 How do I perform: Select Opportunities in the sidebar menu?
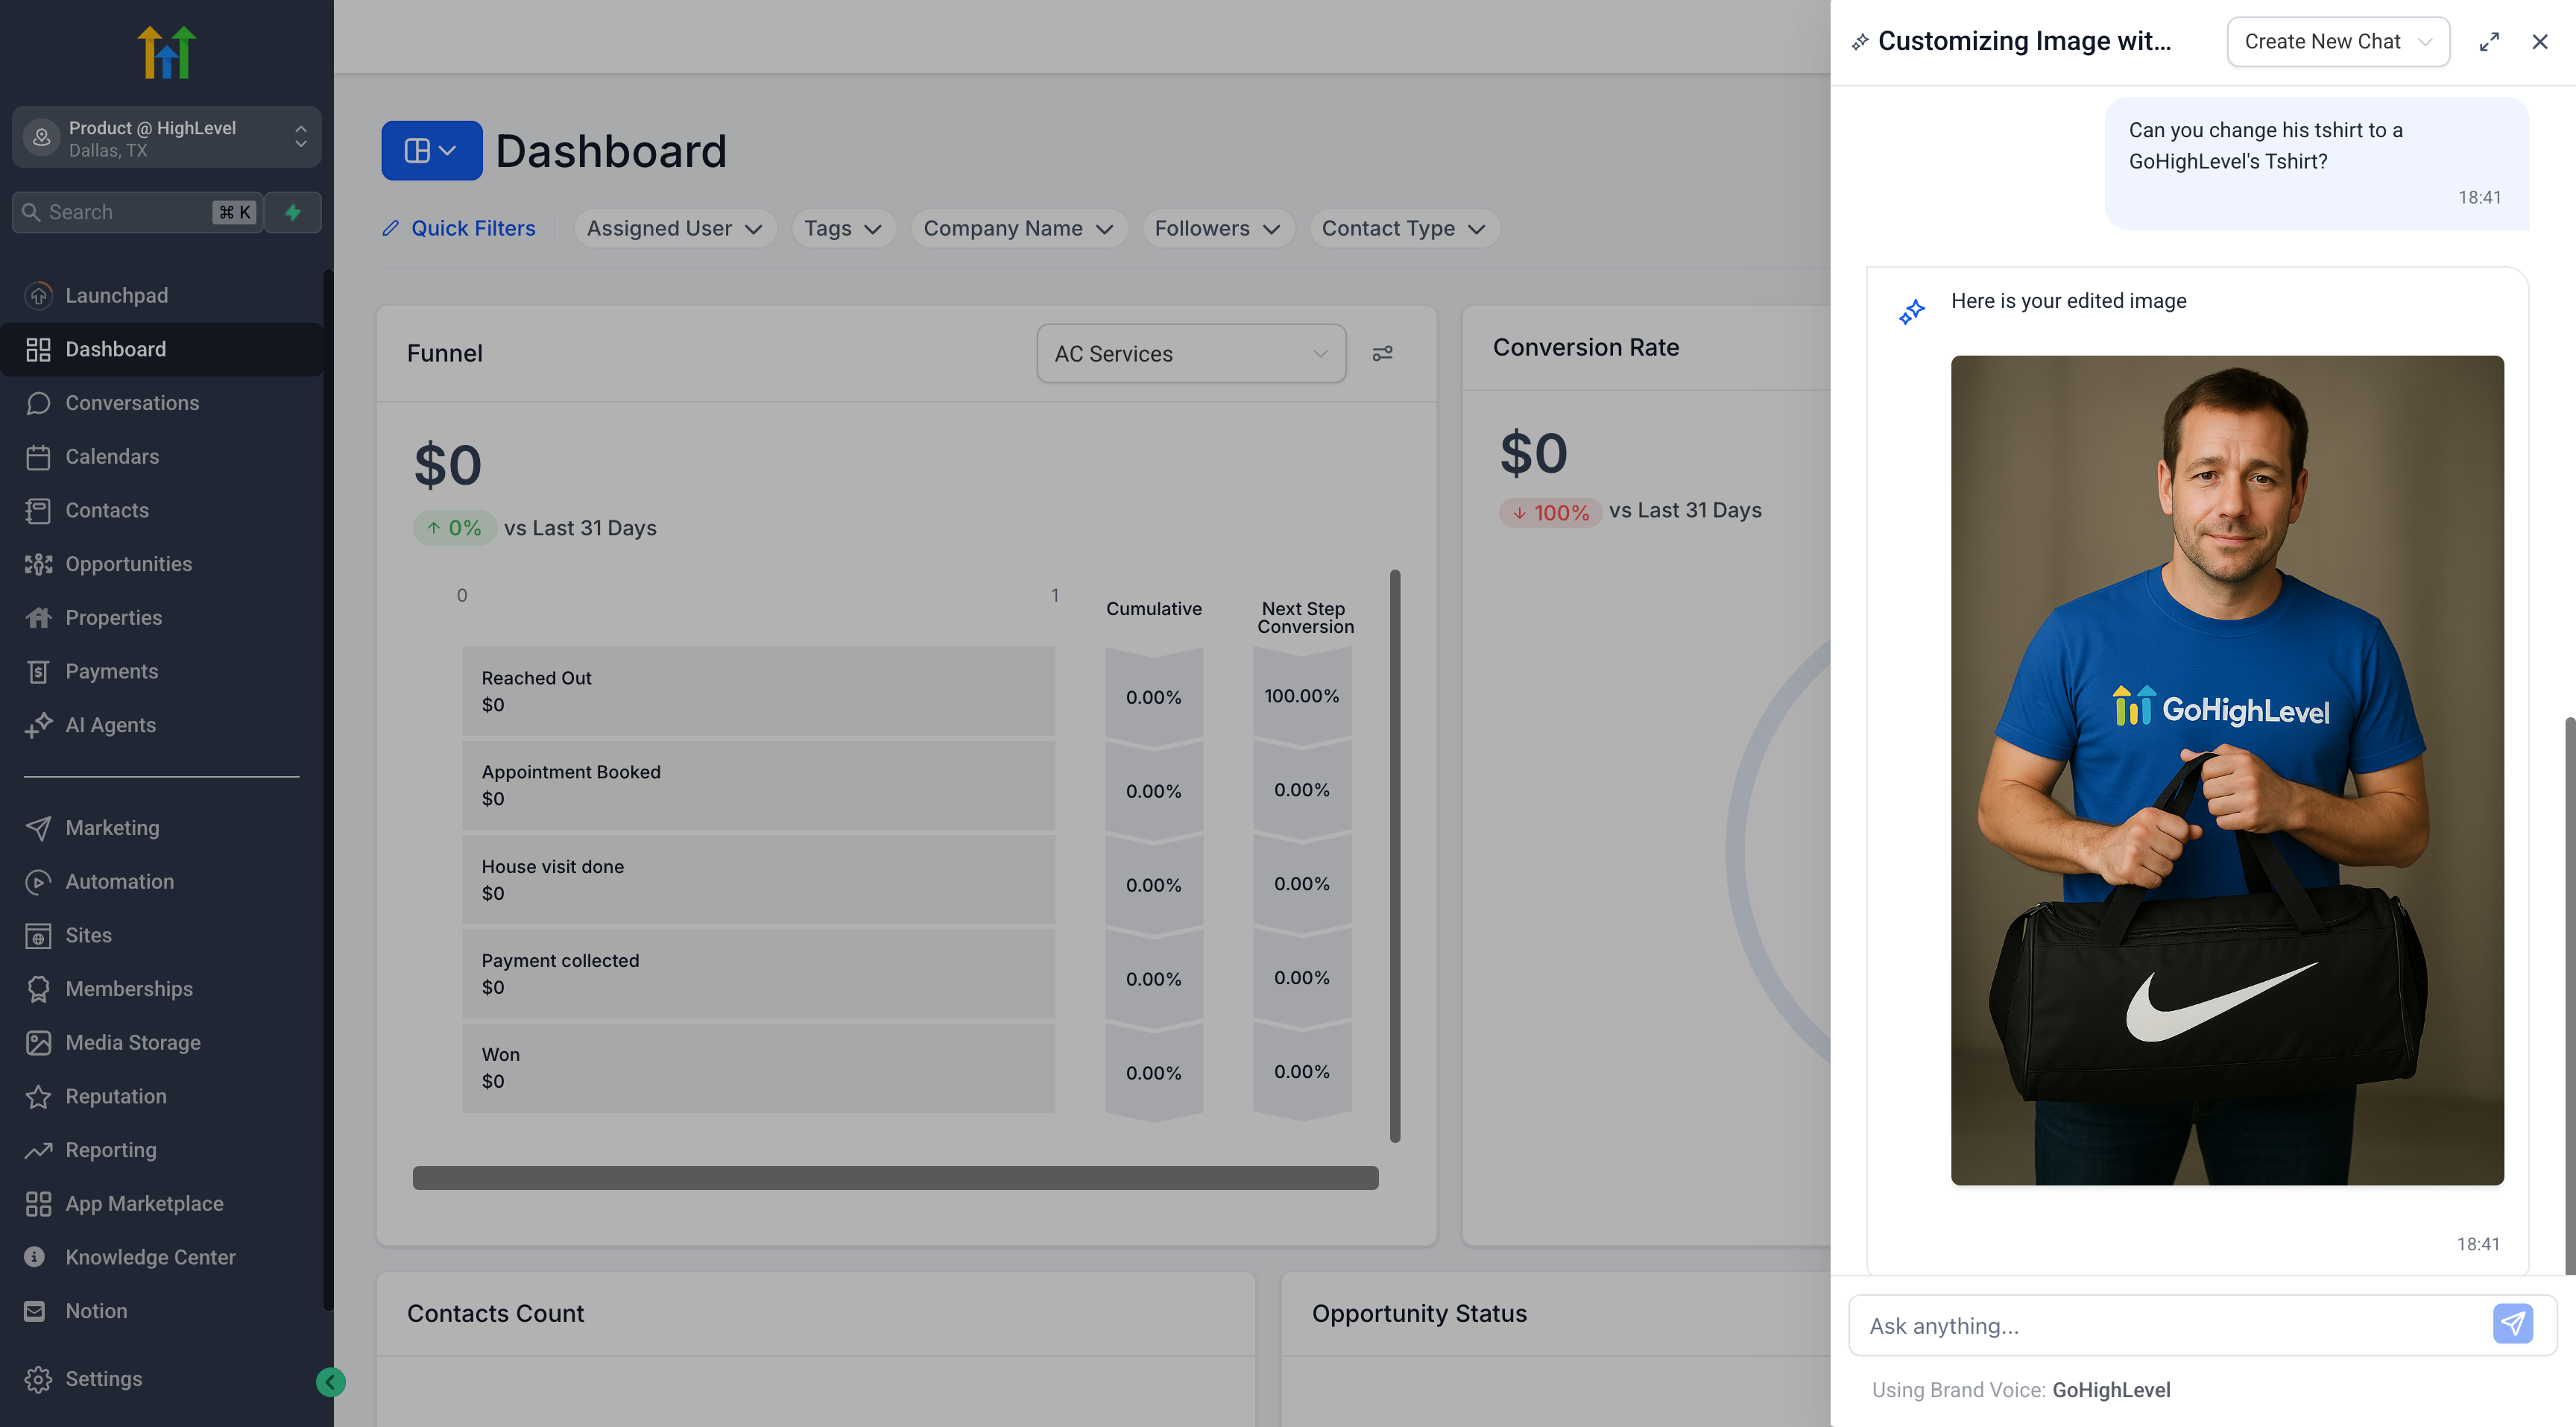[x=128, y=564]
